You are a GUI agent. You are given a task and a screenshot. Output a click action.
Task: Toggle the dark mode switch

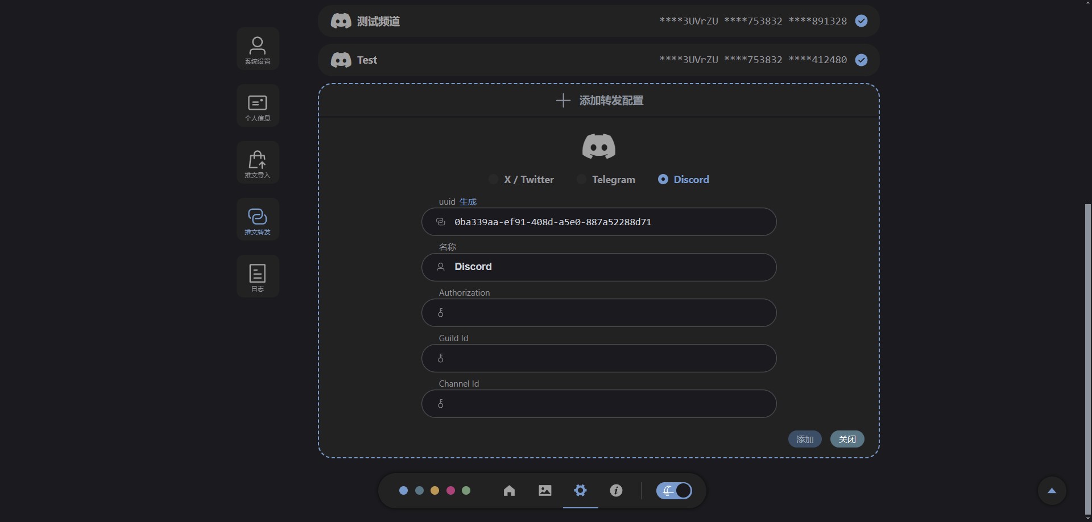click(674, 491)
